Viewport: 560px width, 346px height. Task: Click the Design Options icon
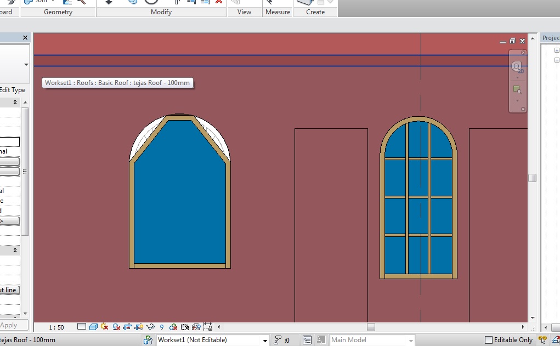pyautogui.click(x=307, y=340)
